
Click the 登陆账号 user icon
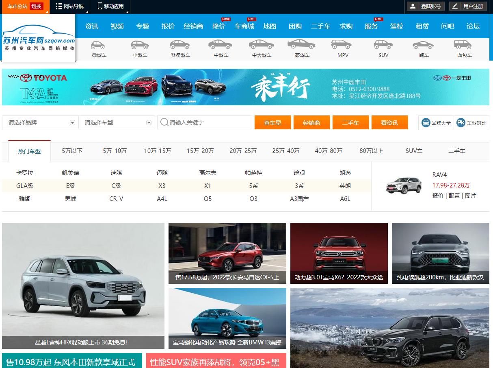pyautogui.click(x=413, y=6)
